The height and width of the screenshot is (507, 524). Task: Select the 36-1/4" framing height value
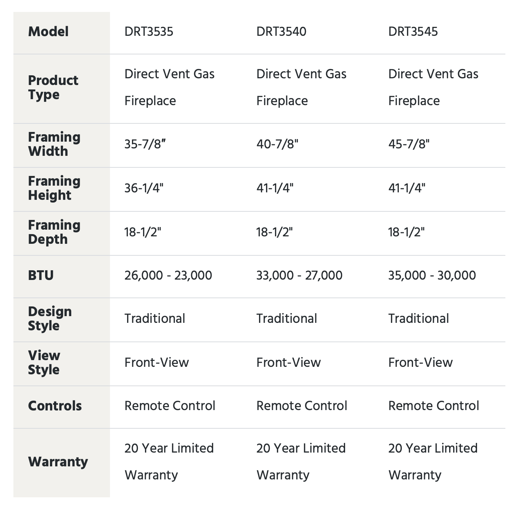pos(144,188)
